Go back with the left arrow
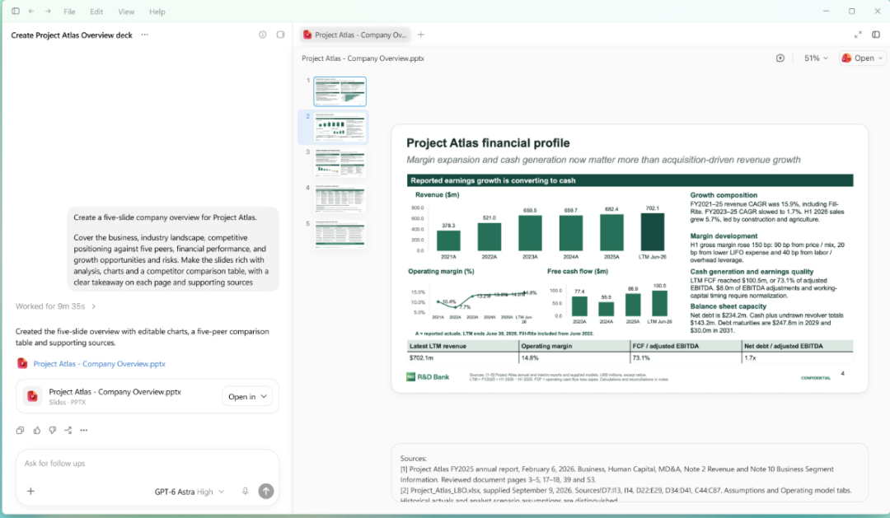This screenshot has width=890, height=518. coord(32,12)
